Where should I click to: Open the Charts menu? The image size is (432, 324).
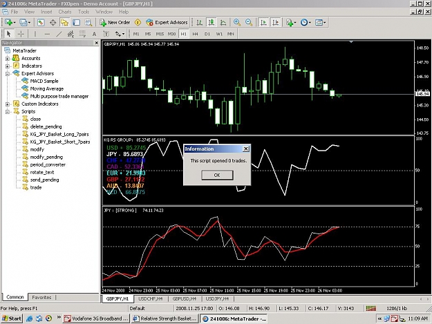[x=65, y=12]
